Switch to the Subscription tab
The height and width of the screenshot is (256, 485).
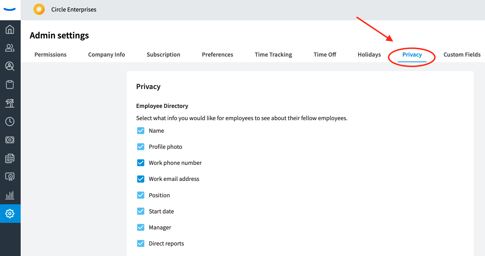click(x=163, y=54)
